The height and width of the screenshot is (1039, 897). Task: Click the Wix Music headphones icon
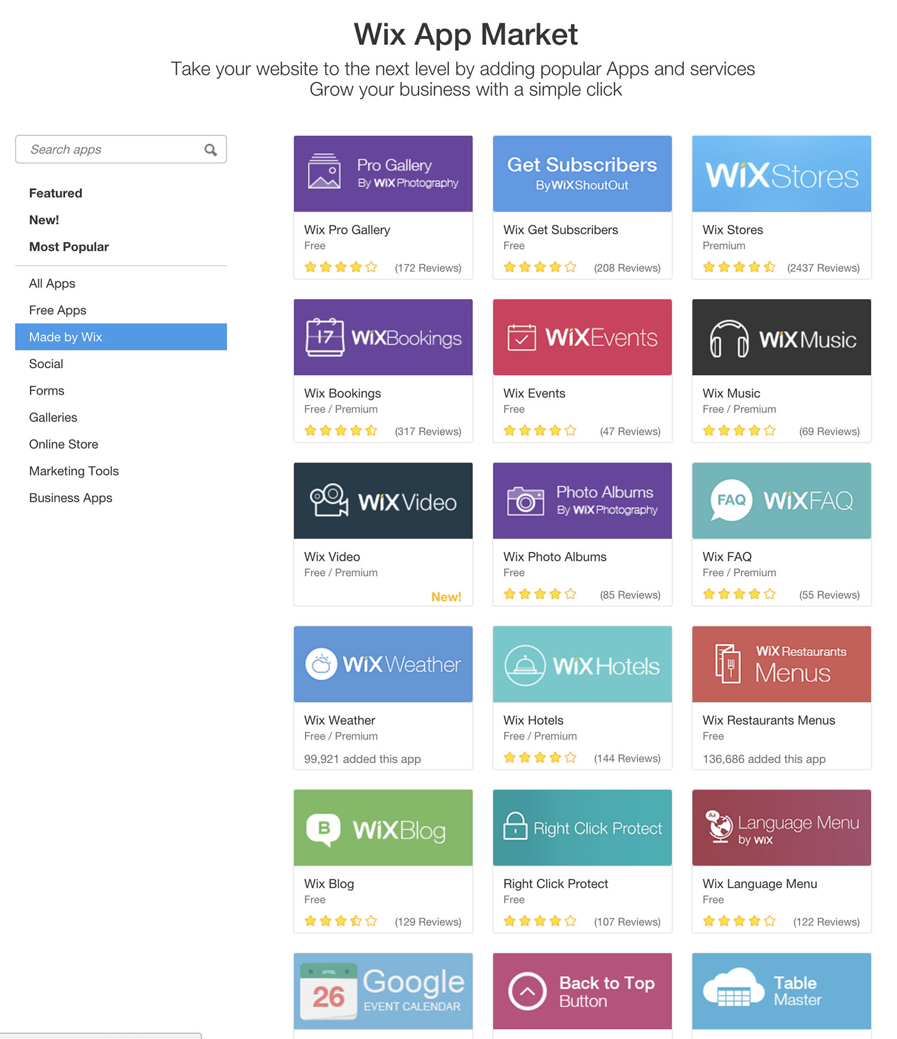[729, 338]
